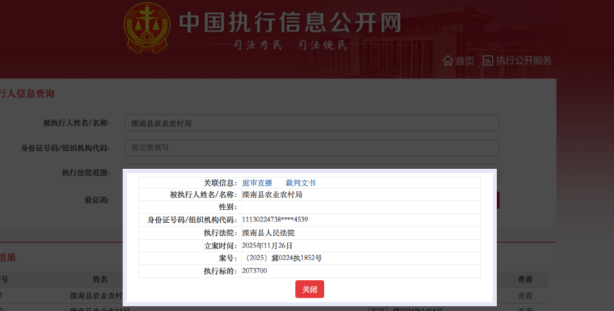Click the court emblem logo
614x311 pixels.
[x=145, y=29]
